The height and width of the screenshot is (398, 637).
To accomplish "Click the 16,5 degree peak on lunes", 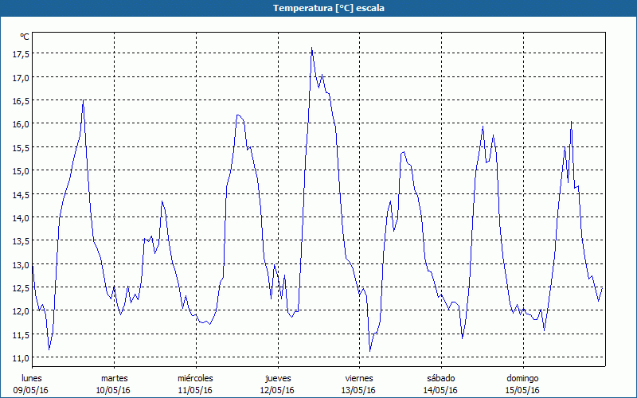I will 83,100.
